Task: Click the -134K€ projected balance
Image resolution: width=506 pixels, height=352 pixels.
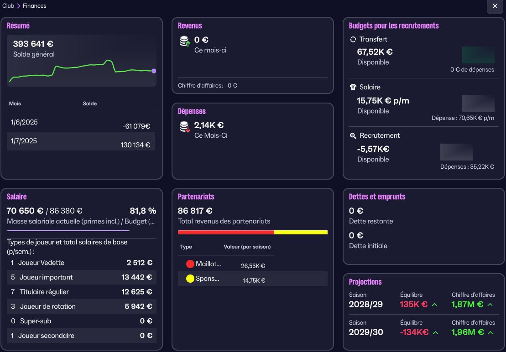Action: click(414, 332)
